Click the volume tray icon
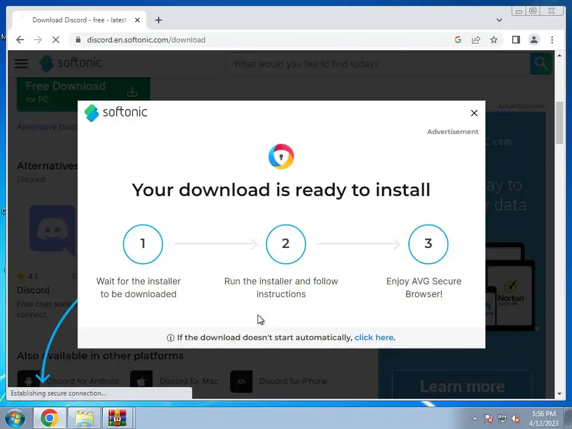The width and height of the screenshot is (572, 429). click(516, 419)
